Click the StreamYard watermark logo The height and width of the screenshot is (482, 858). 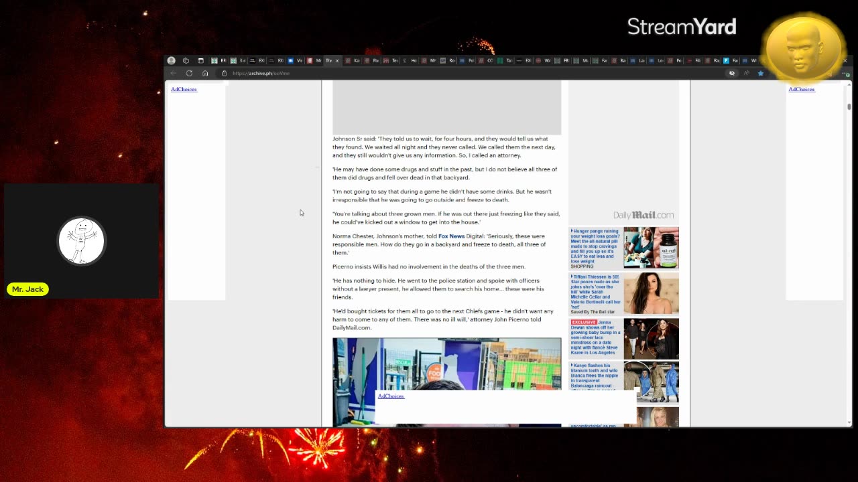682,27
